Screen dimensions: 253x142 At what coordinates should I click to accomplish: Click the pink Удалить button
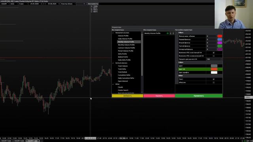159,96
